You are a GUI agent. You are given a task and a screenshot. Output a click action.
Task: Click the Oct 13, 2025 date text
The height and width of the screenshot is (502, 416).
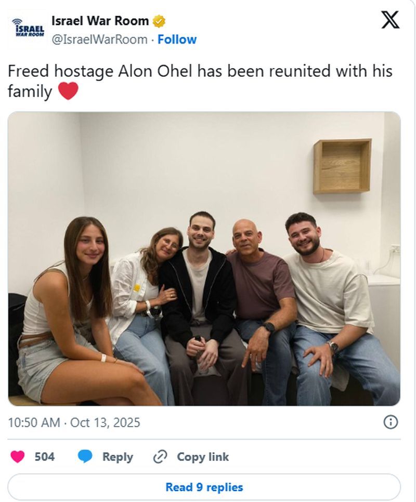(x=105, y=422)
